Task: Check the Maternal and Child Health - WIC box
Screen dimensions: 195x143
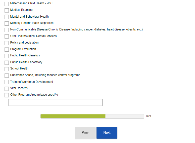Action: click(7, 4)
